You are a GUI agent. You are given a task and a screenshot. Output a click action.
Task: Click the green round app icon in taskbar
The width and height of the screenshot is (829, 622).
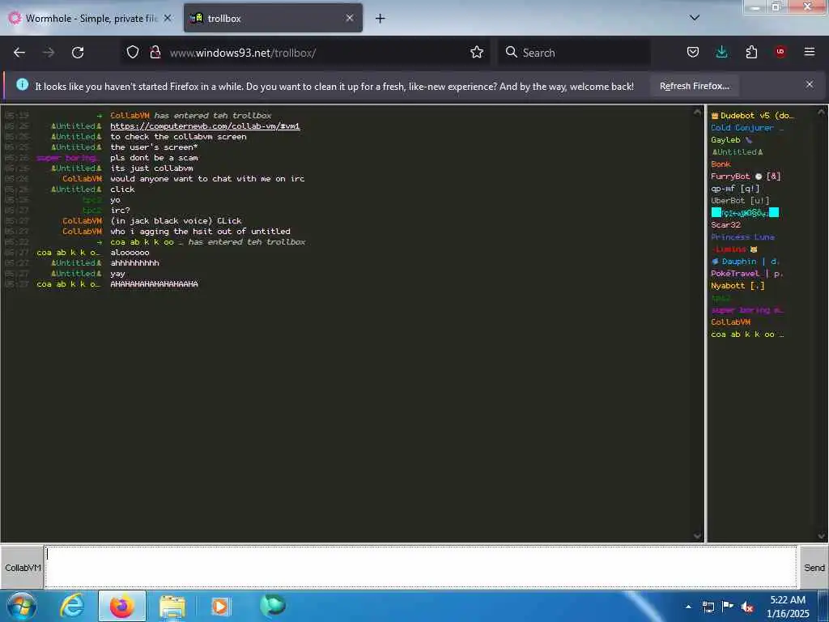tap(272, 606)
